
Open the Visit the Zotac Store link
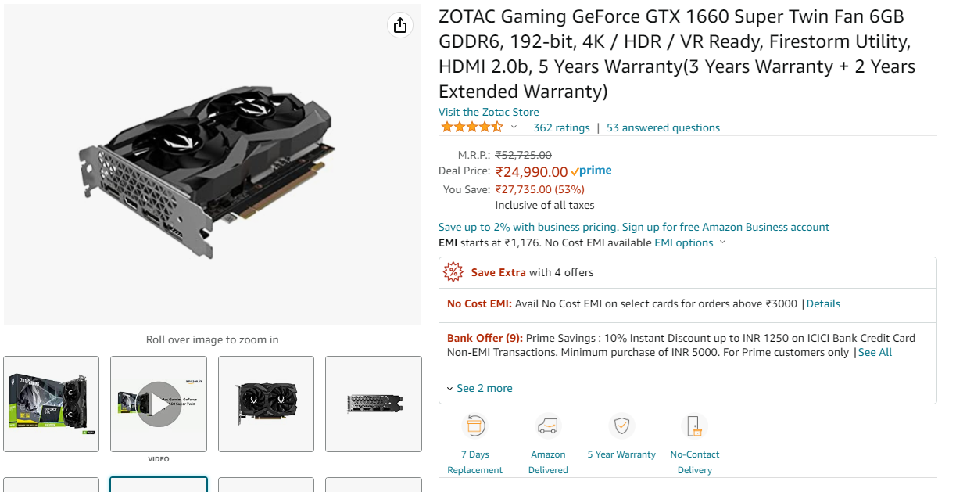[489, 112]
